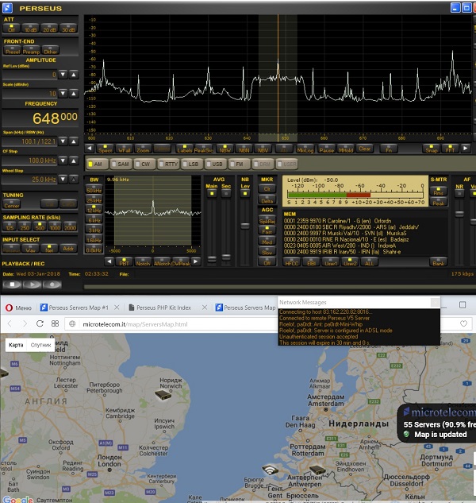Adjust the NB Lev slider handle

pyautogui.click(x=245, y=226)
